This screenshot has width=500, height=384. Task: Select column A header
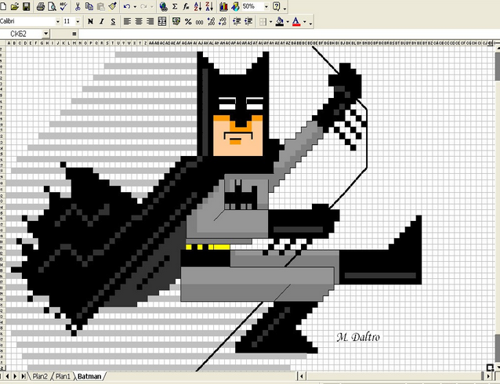(9, 43)
